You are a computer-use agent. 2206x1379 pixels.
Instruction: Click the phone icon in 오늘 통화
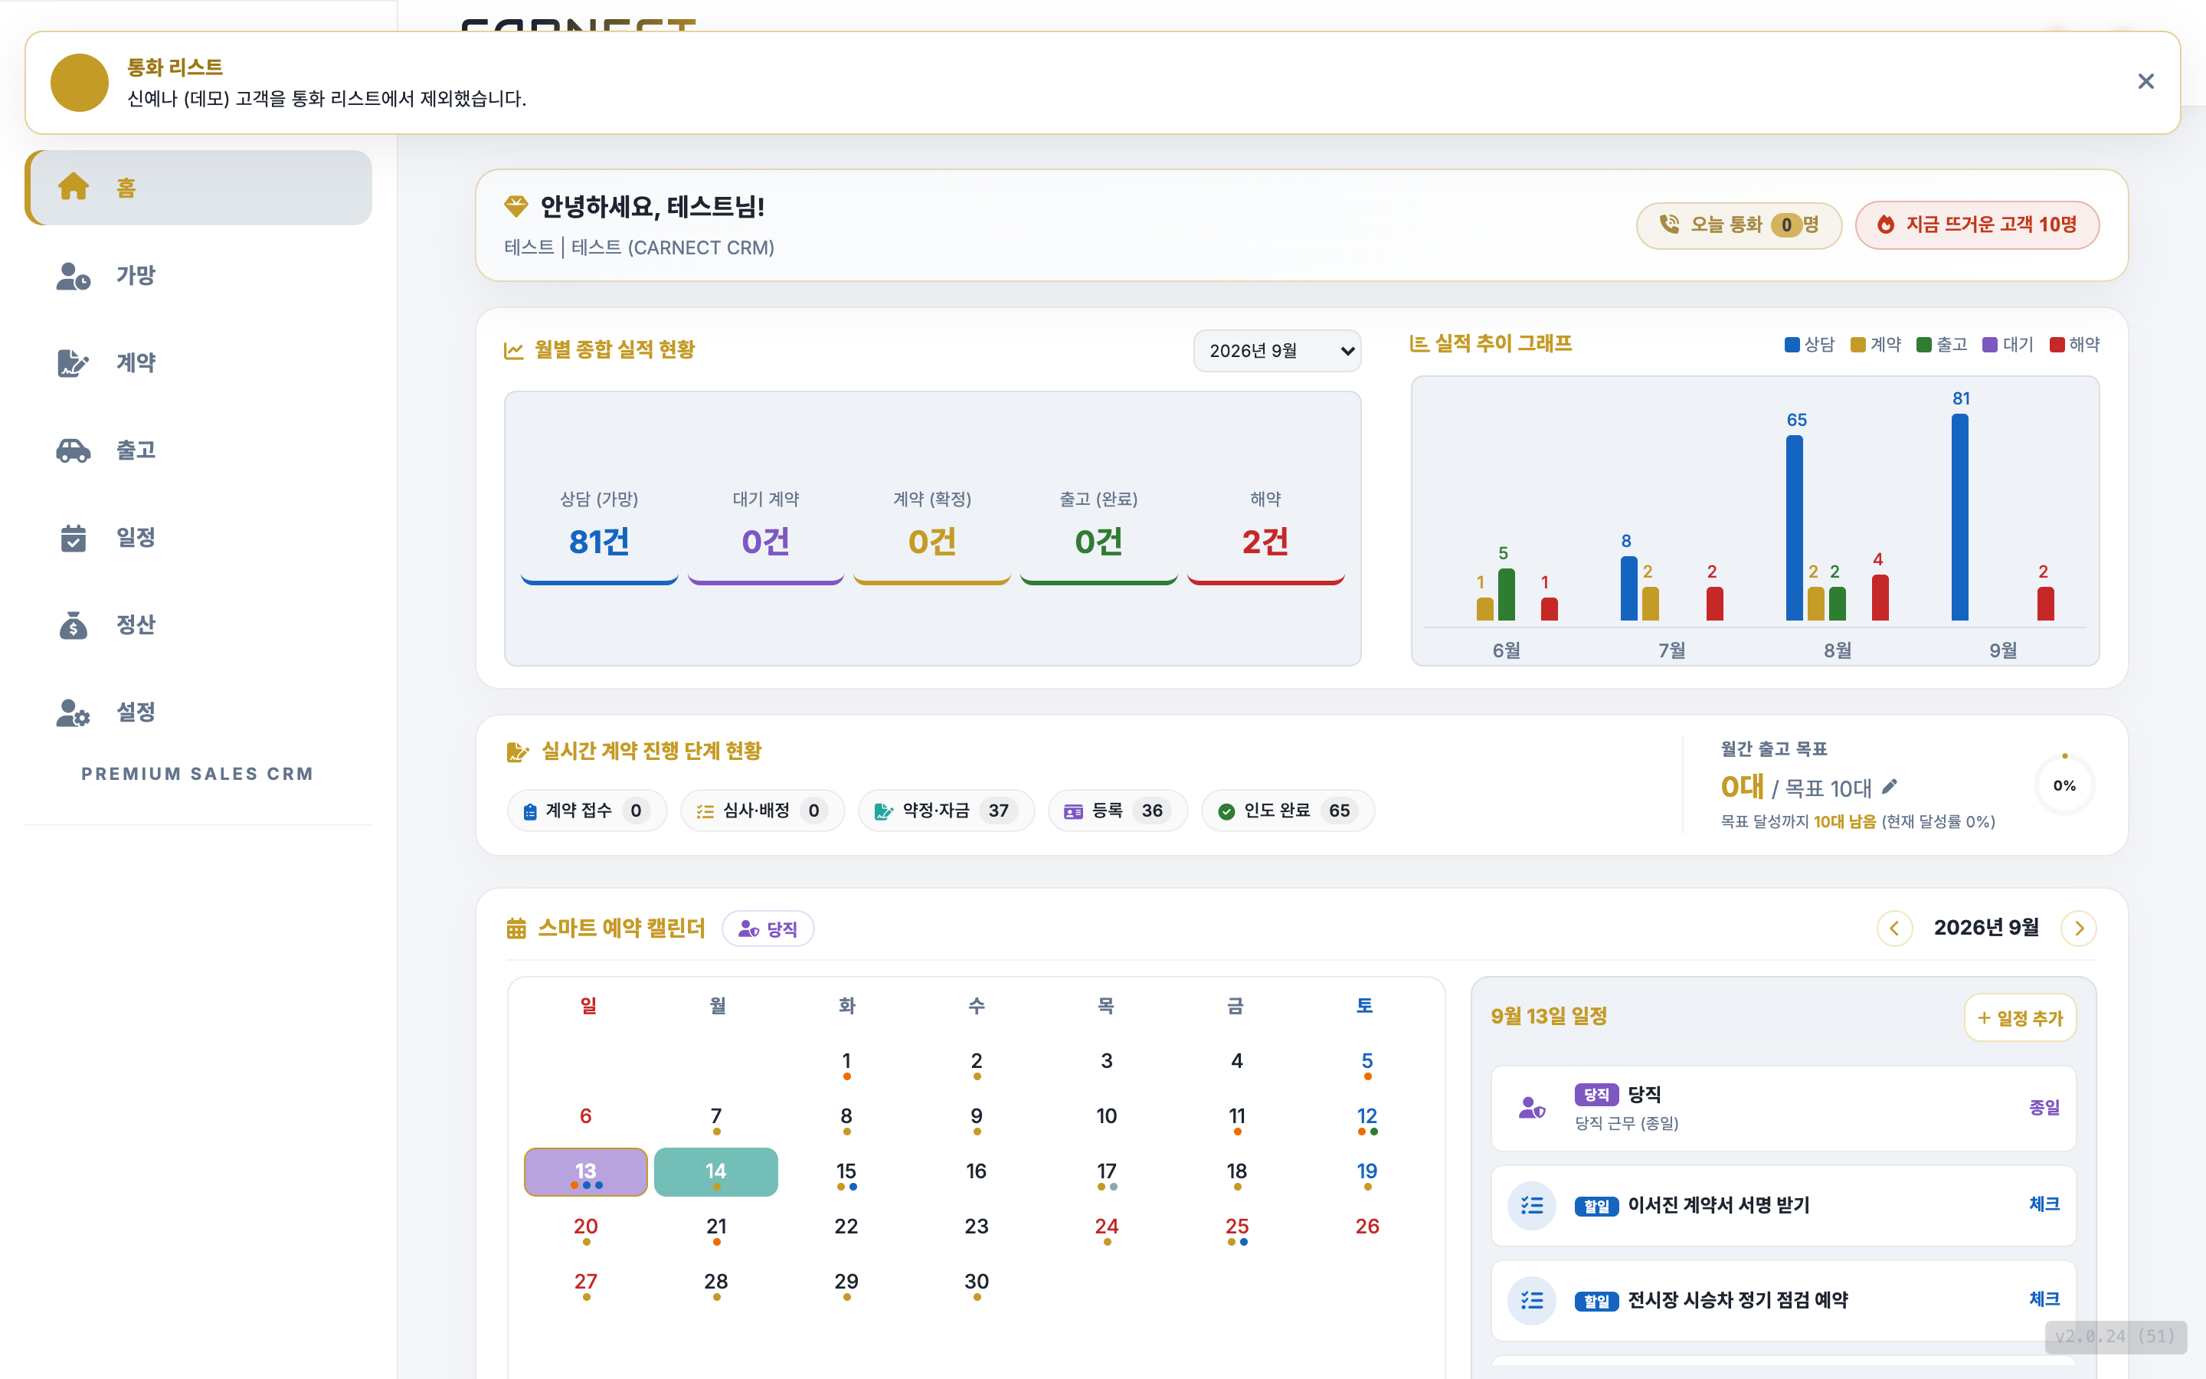point(1670,224)
